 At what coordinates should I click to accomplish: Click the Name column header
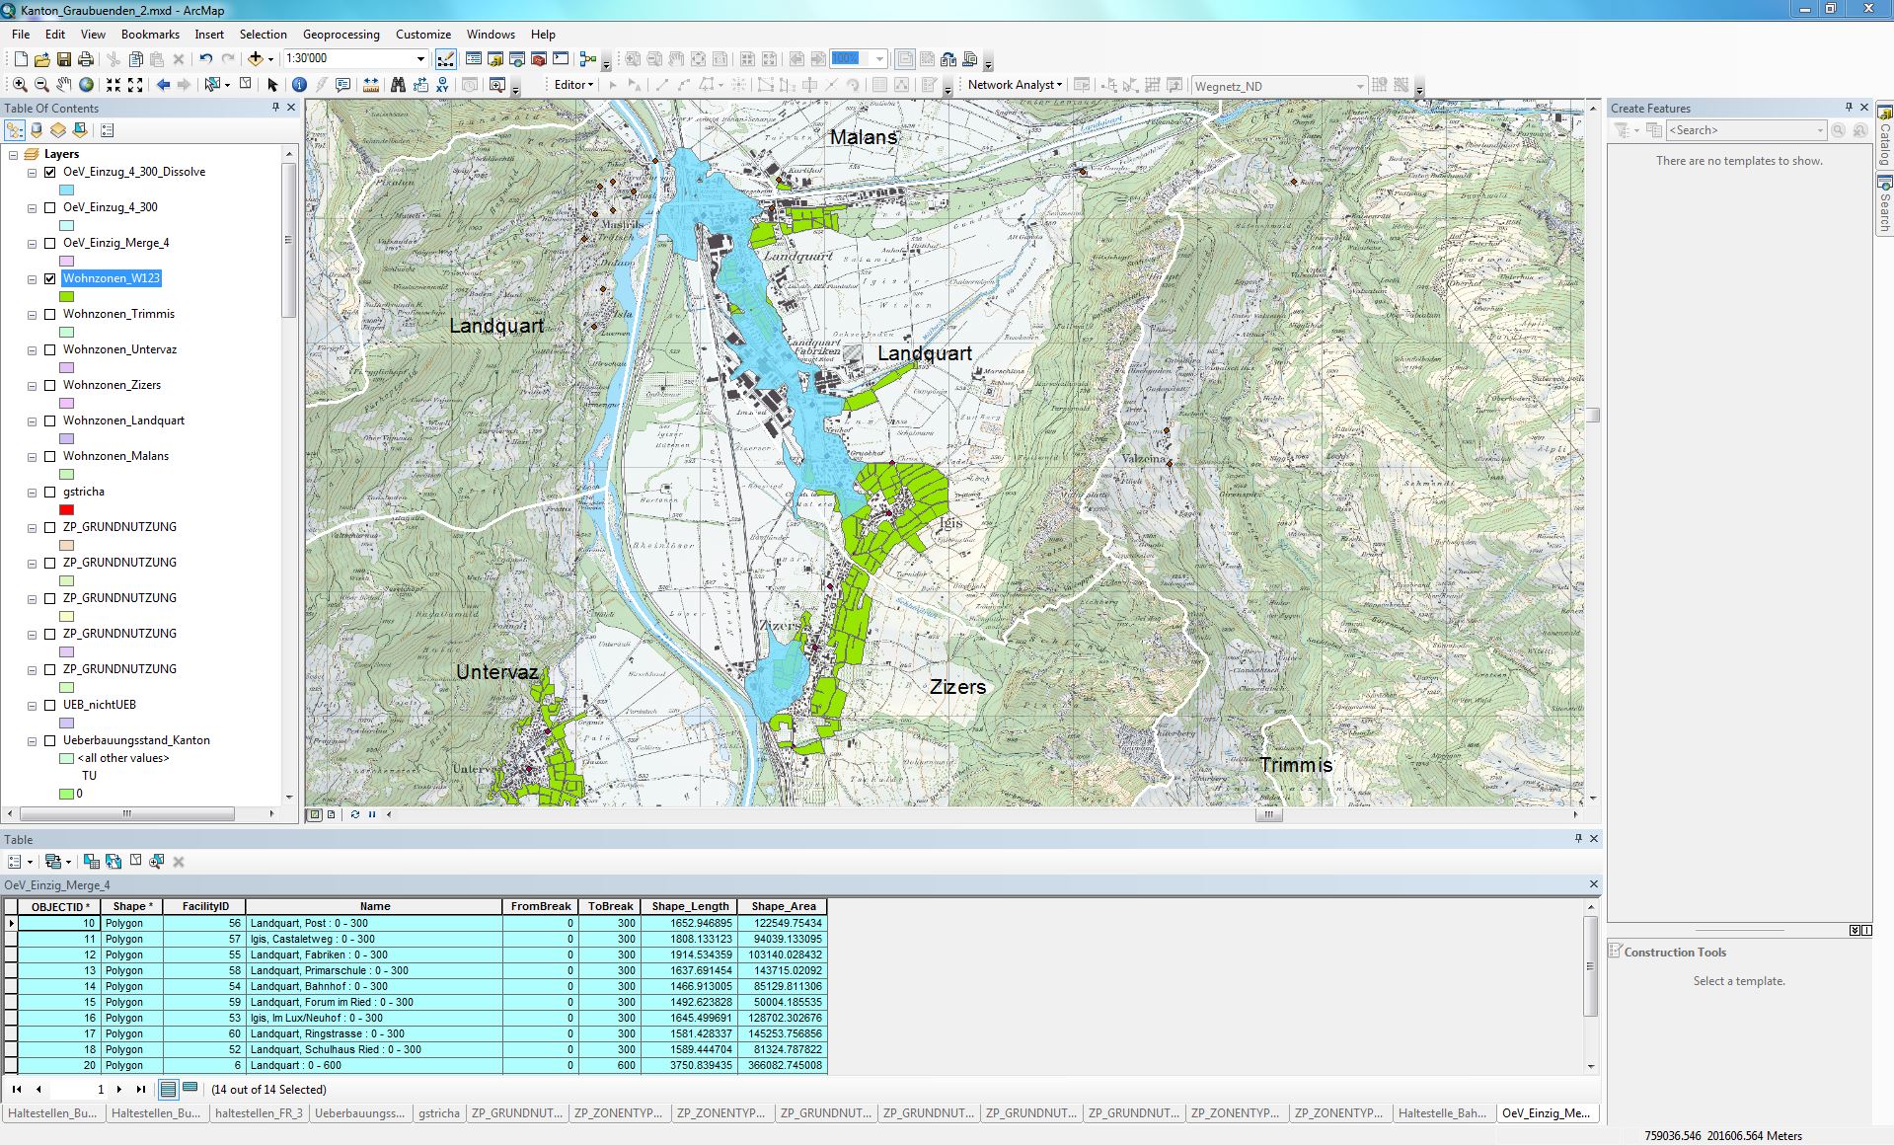pos(374,906)
